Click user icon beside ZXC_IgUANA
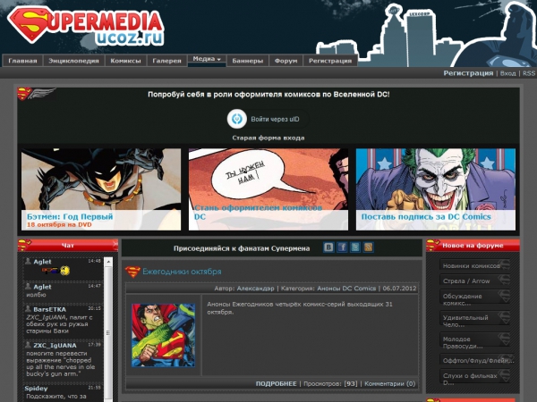Screen dimensions: 537x402 click(28, 345)
